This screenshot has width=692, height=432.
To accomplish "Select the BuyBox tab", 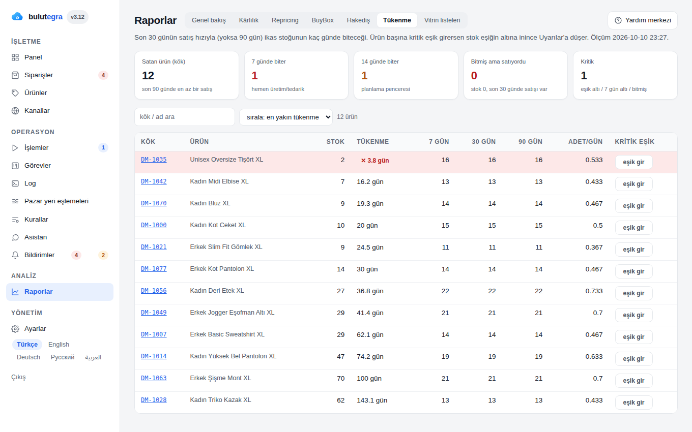I will click(x=323, y=20).
